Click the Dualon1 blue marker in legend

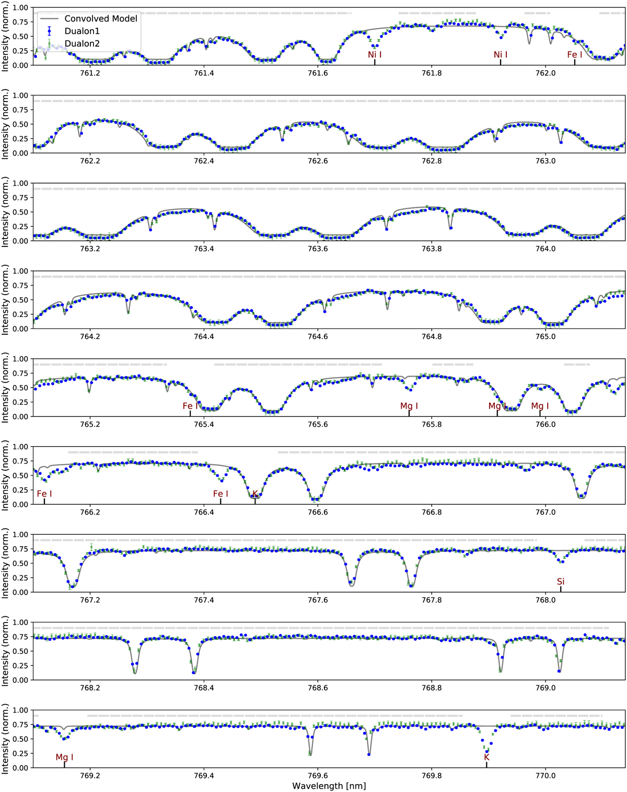click(x=49, y=31)
